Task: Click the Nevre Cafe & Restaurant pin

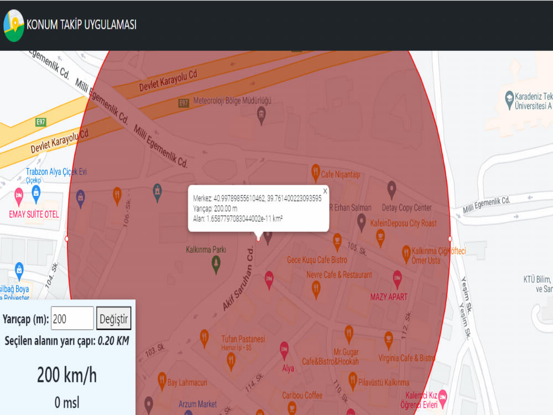Action: pyautogui.click(x=316, y=290)
